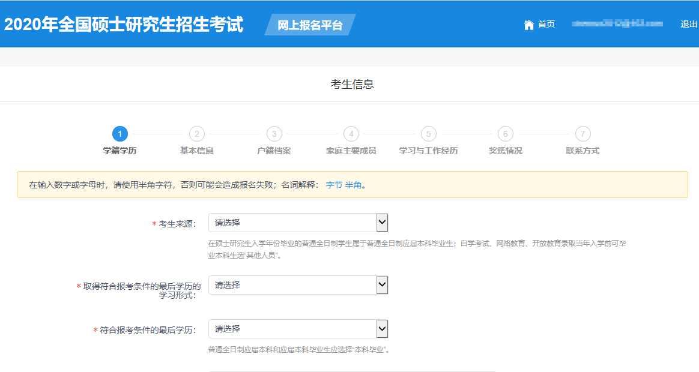Click the 基本信息 step label text
This screenshot has width=699, height=372.
[197, 151]
